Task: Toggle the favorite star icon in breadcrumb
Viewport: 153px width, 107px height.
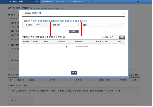Action: (89, 2)
